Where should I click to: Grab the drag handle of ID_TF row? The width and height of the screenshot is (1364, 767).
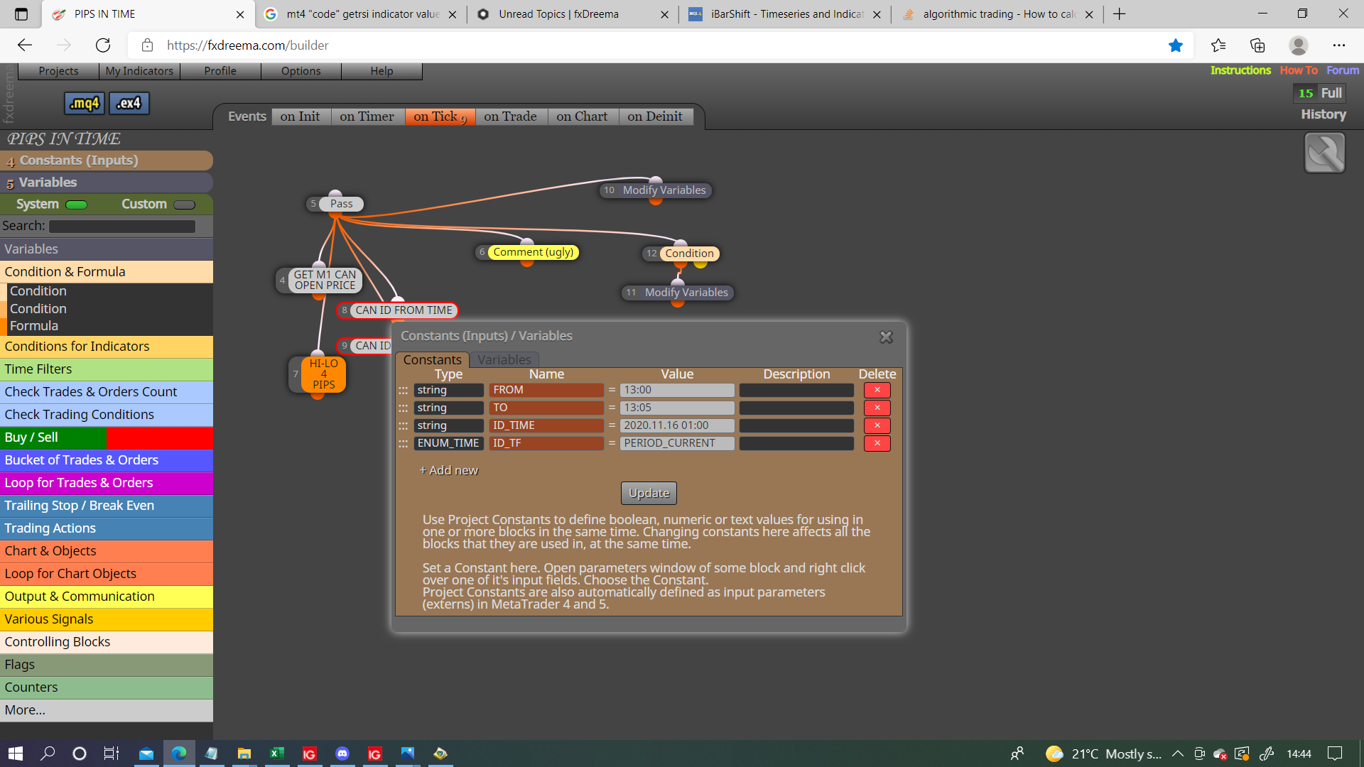403,444
